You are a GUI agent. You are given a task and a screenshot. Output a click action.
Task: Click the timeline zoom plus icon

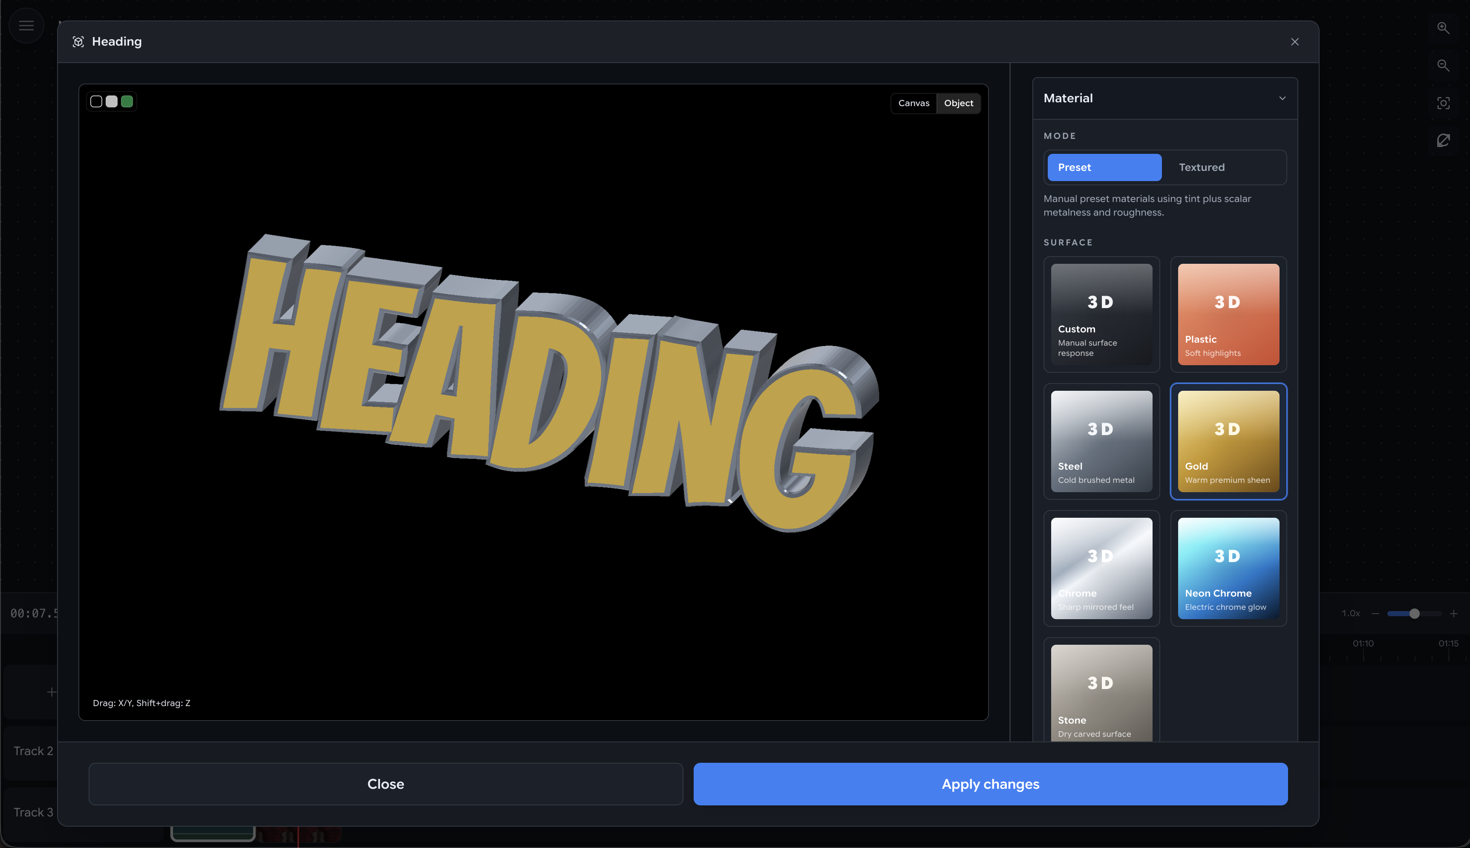(1454, 613)
